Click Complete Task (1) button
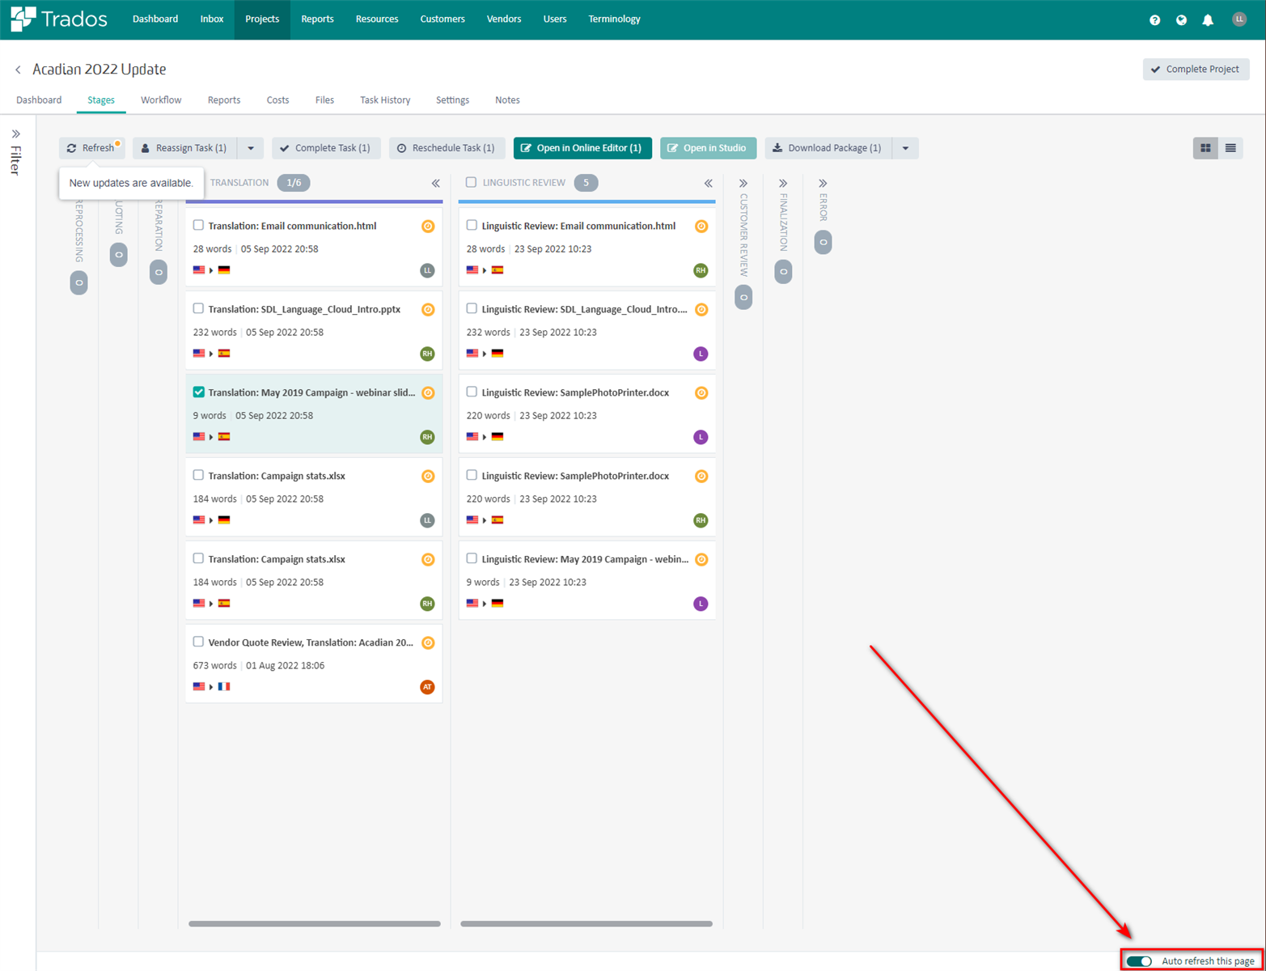Image resolution: width=1266 pixels, height=971 pixels. click(x=326, y=148)
